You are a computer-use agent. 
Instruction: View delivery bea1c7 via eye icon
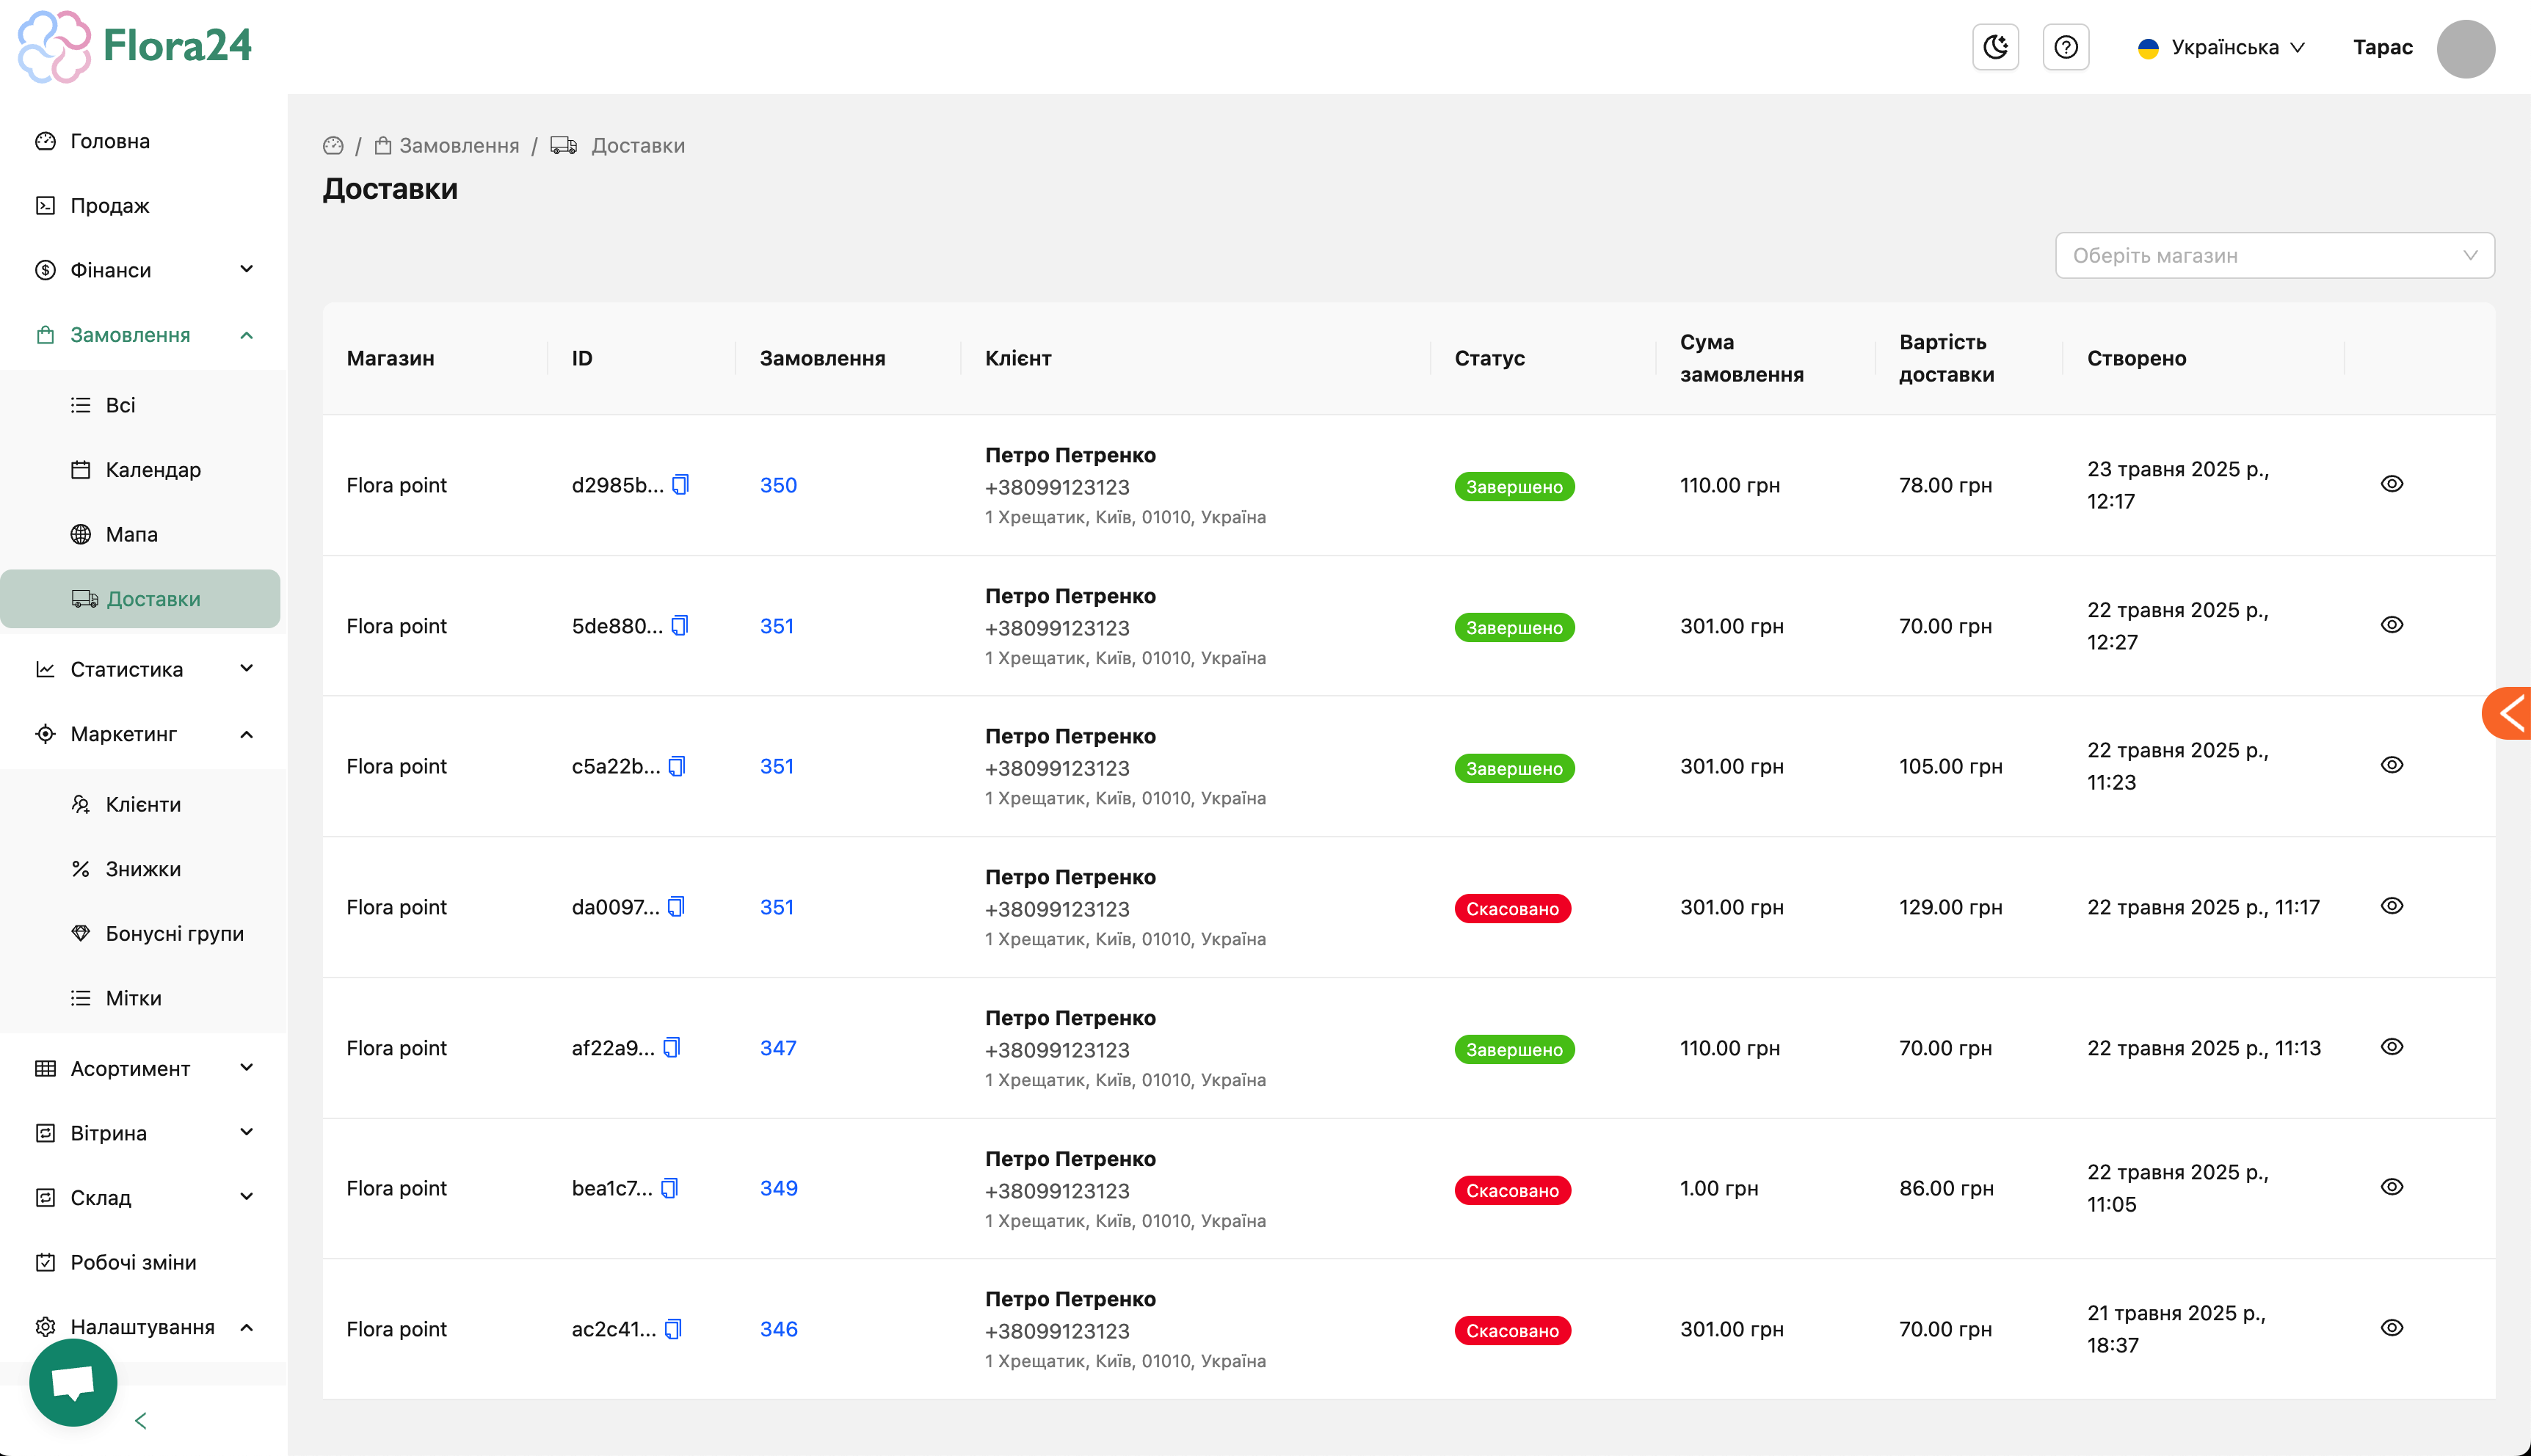point(2392,1187)
